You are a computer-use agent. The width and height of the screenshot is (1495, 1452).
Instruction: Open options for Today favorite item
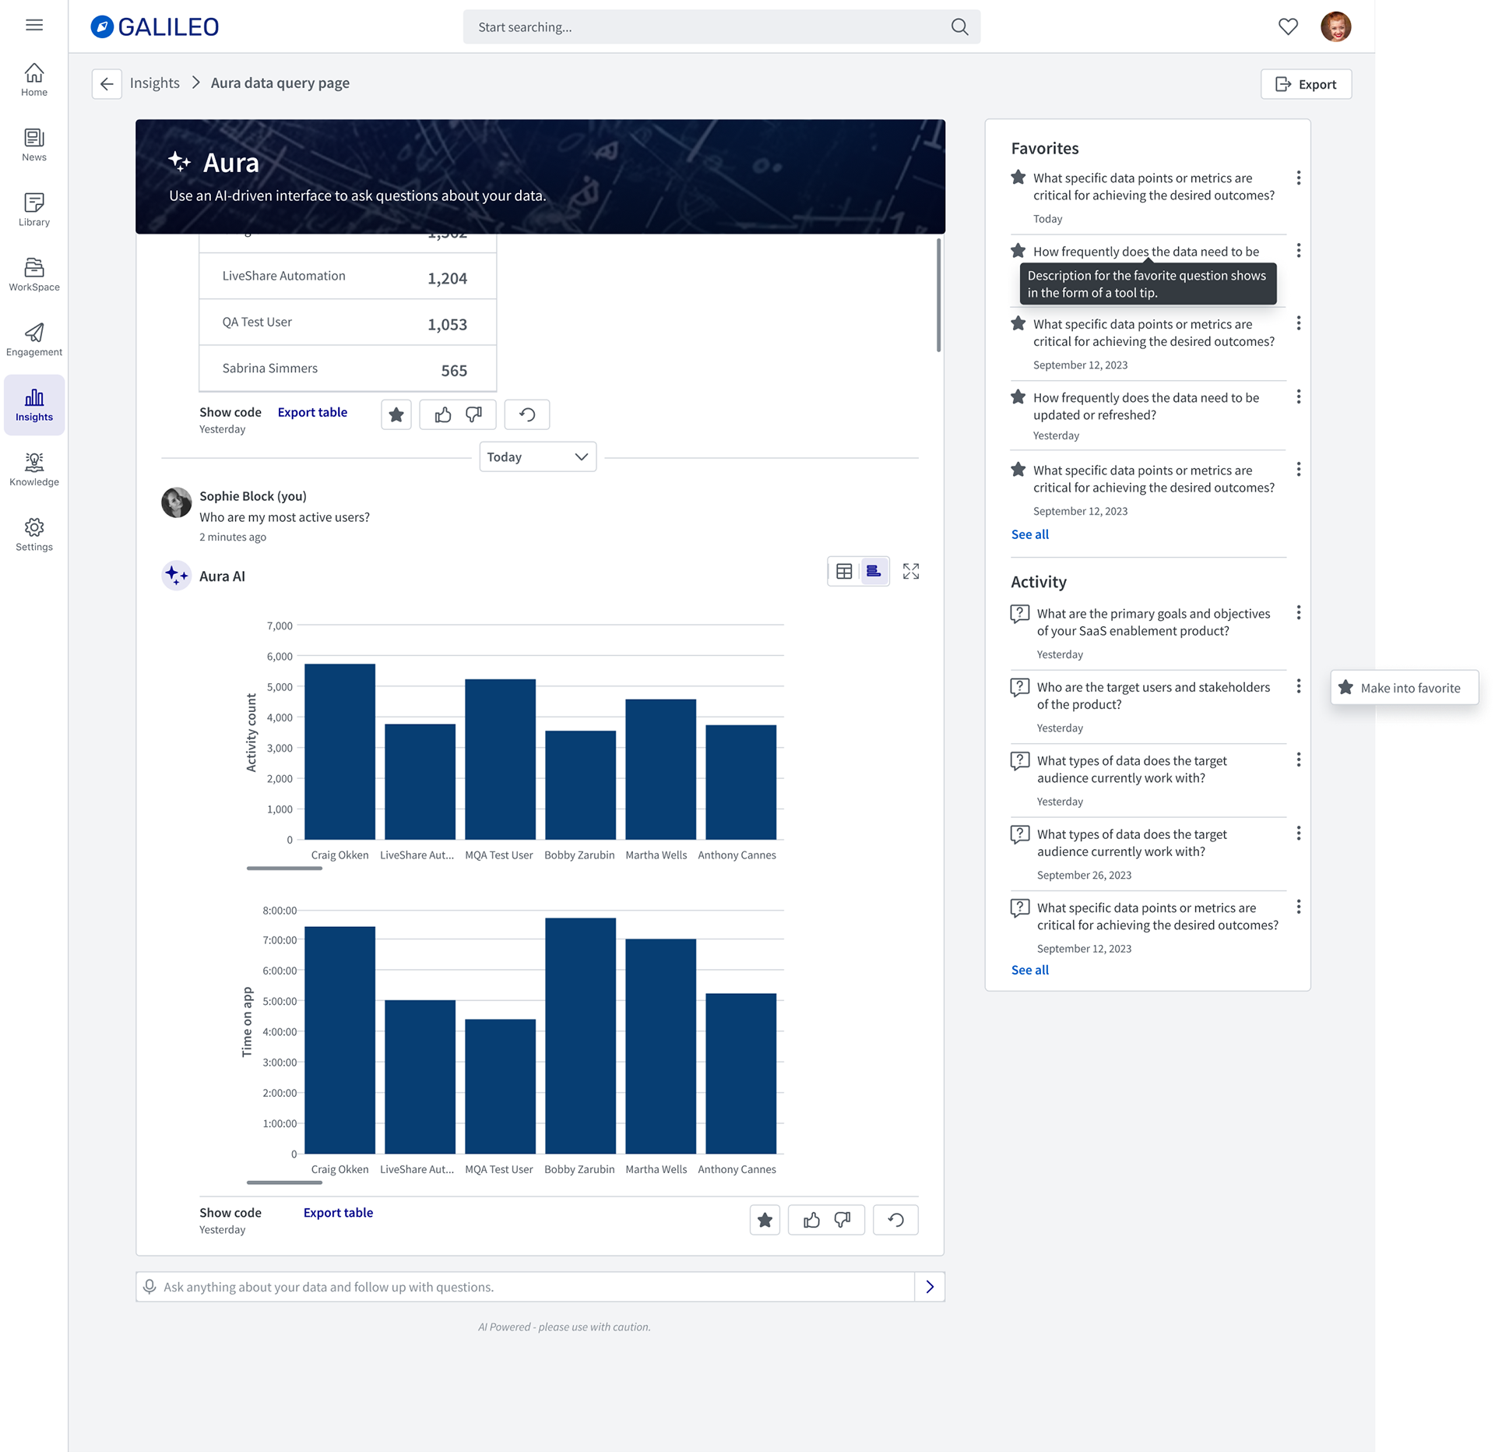1298,178
